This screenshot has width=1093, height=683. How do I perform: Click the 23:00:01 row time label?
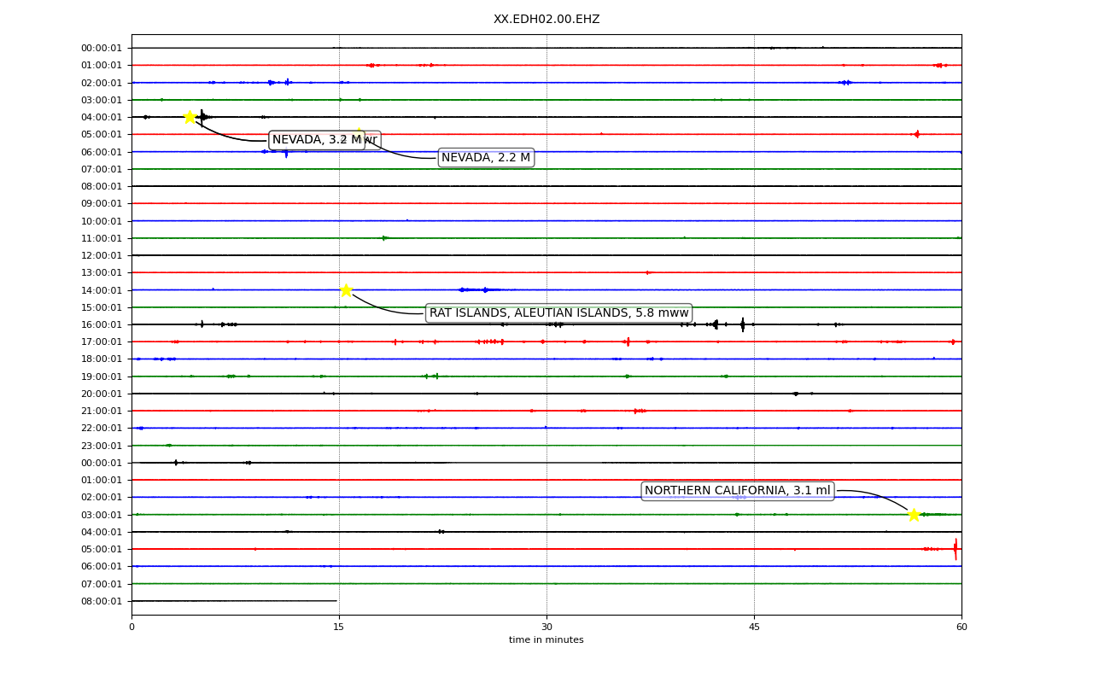(x=102, y=446)
